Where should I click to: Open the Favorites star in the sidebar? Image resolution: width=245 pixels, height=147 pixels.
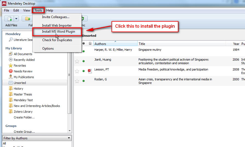point(11,66)
